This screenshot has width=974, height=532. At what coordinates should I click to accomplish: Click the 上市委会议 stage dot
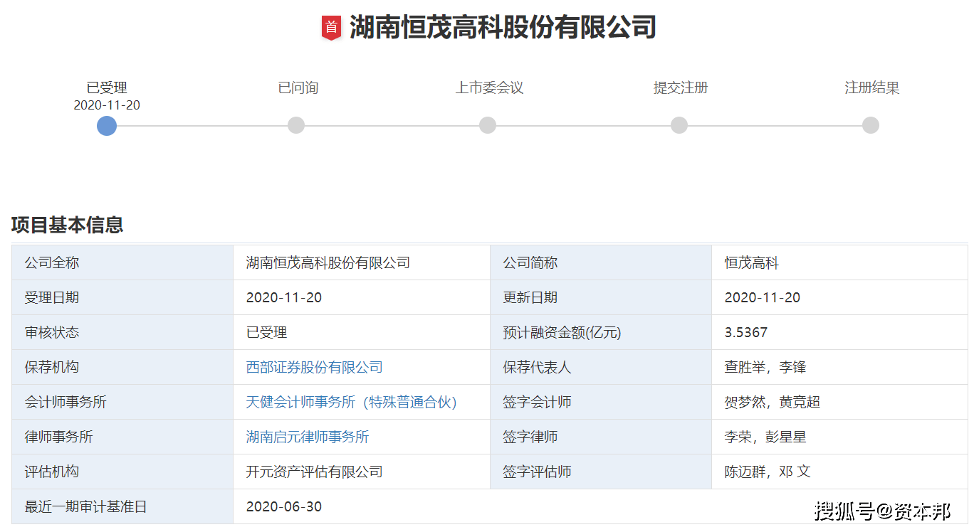488,125
